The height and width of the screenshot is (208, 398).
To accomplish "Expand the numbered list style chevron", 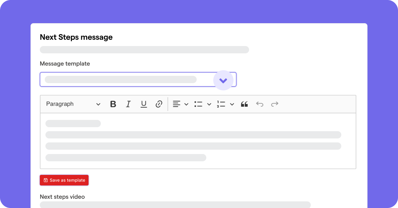I will pyautogui.click(x=232, y=104).
